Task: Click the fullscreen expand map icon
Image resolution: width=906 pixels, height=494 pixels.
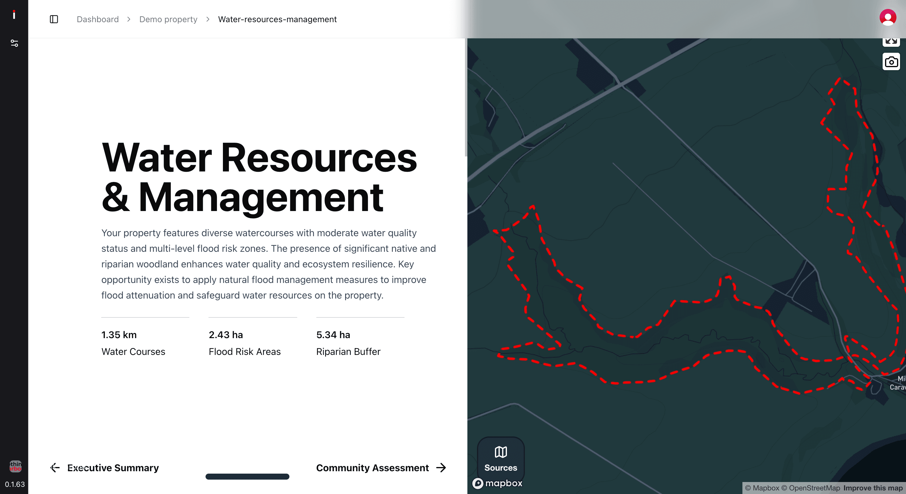Action: [x=891, y=42]
